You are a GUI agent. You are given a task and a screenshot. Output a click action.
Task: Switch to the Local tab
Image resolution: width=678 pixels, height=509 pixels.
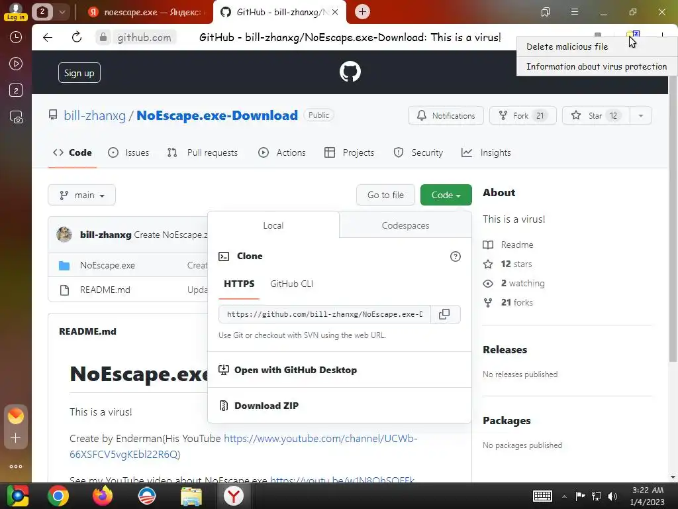[x=273, y=225]
